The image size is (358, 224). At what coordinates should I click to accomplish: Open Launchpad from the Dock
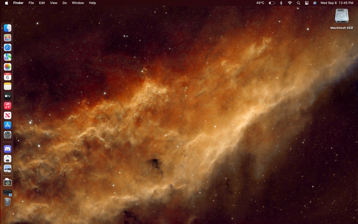tap(8, 38)
